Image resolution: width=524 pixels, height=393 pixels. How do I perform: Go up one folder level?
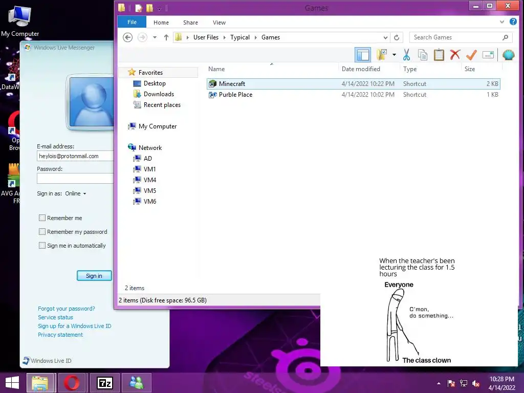point(166,37)
